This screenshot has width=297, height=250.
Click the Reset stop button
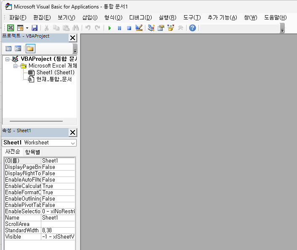coord(129,28)
